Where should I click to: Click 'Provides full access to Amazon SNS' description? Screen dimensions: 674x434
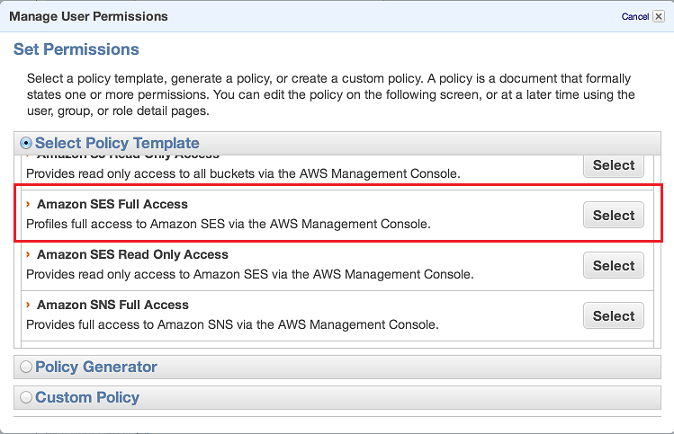click(x=232, y=324)
